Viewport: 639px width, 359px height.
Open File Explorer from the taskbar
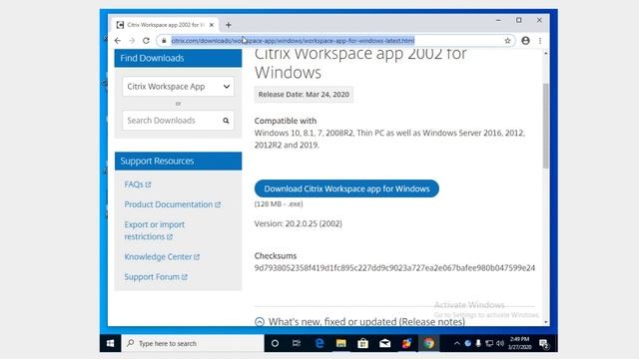click(341, 343)
